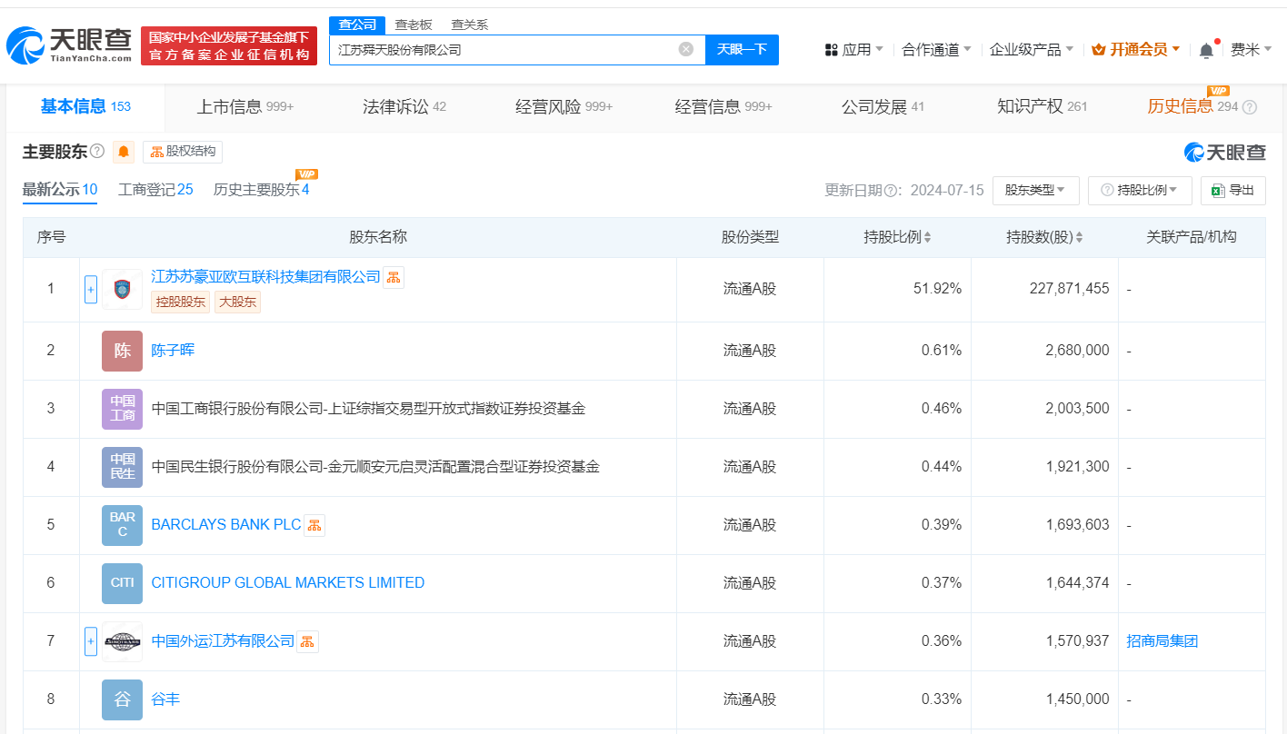Open the 应用 dropdown menu
The image size is (1287, 734).
click(854, 49)
